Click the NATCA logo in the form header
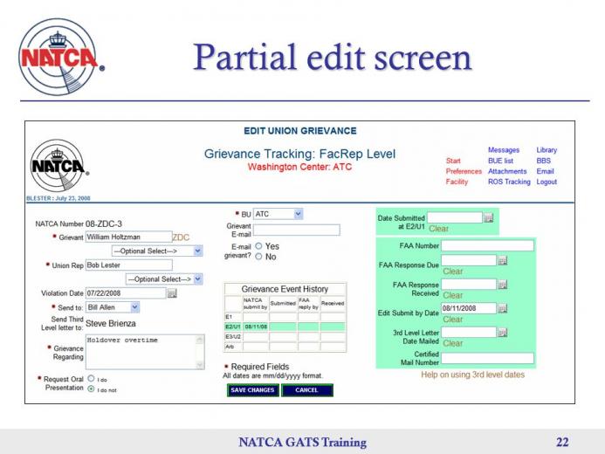The height and width of the screenshot is (454, 605). (59, 166)
